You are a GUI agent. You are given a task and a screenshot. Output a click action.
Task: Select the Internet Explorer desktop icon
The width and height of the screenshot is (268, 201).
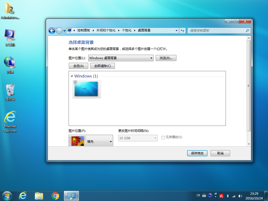[x=10, y=122]
